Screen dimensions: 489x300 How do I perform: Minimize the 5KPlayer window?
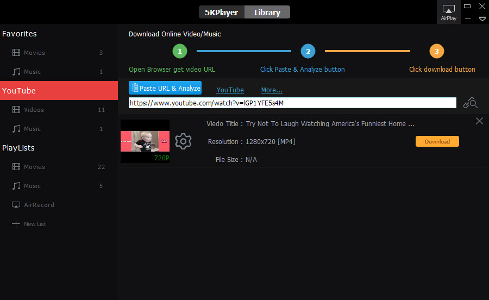[467, 18]
